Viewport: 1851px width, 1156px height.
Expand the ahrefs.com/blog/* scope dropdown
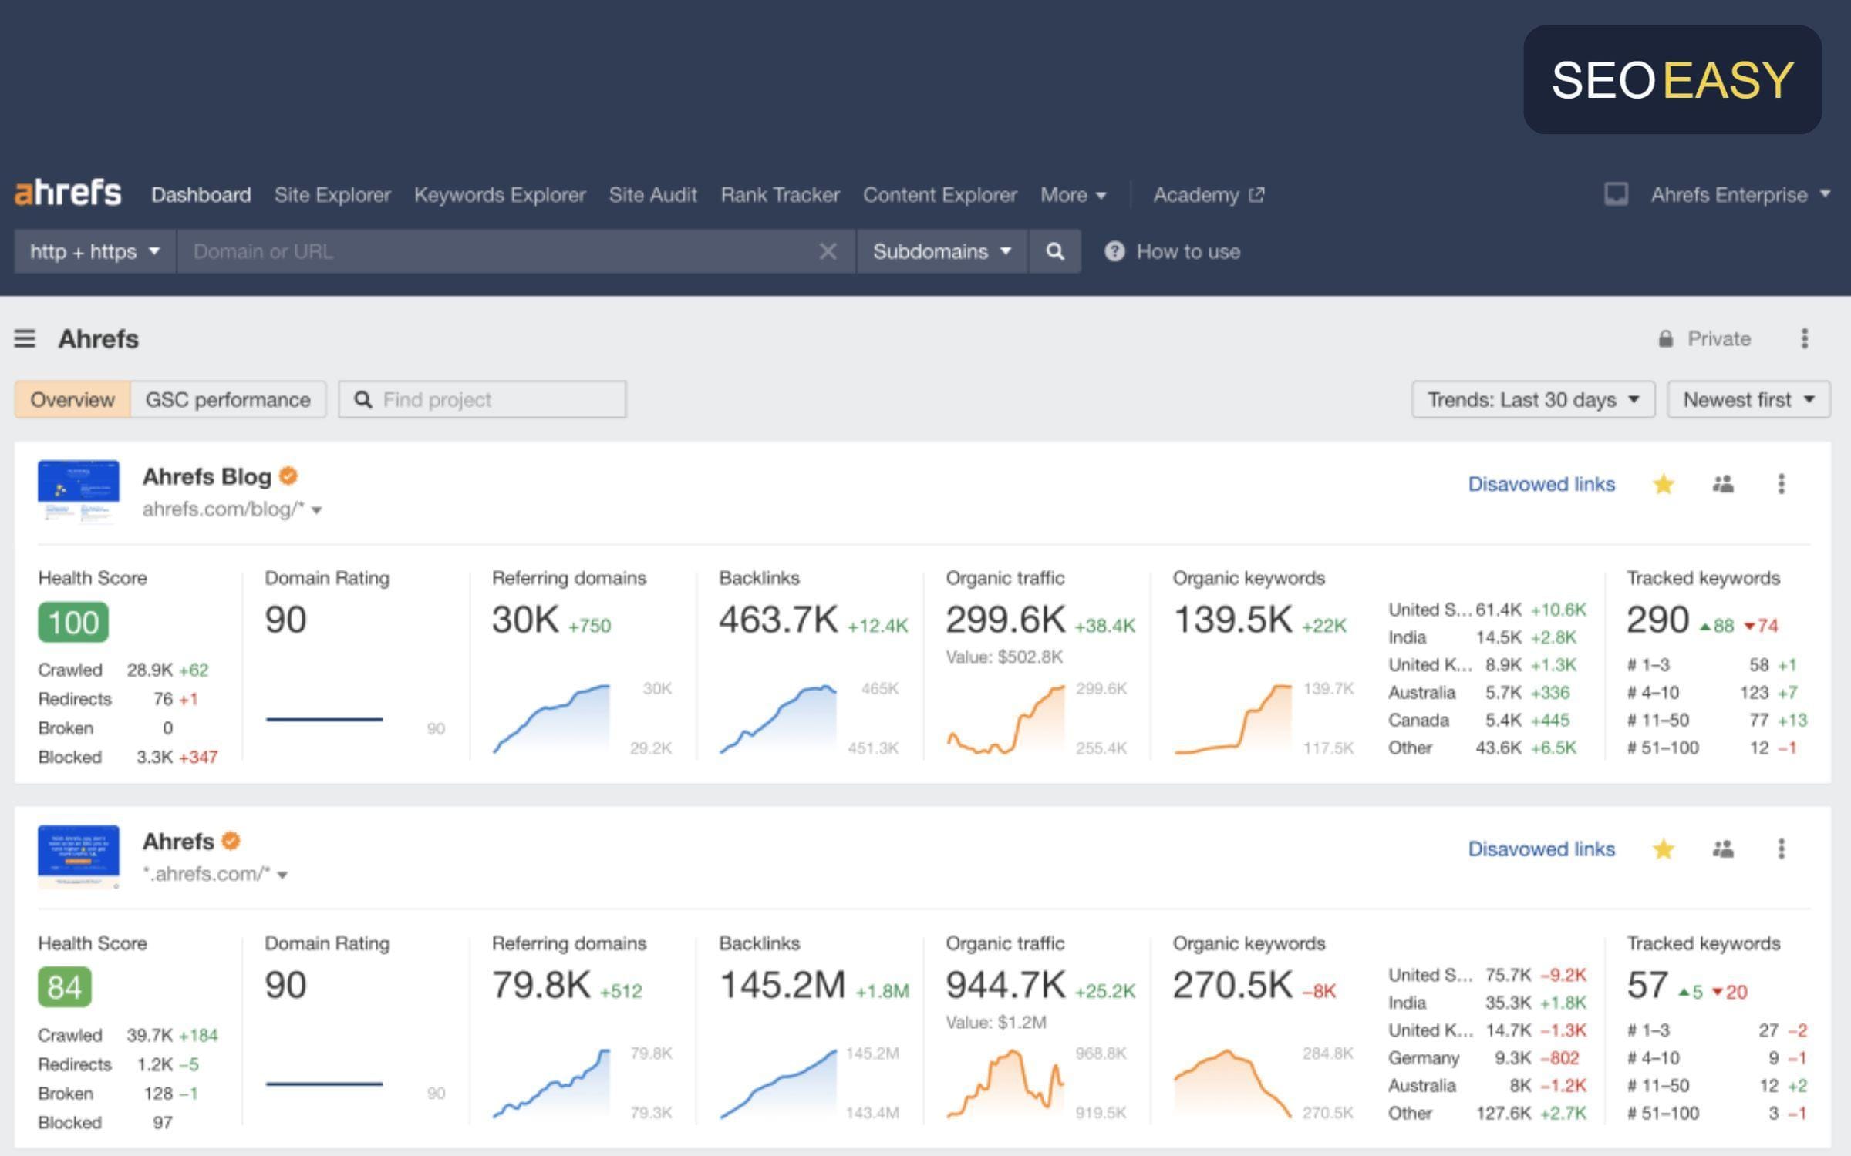pos(316,510)
